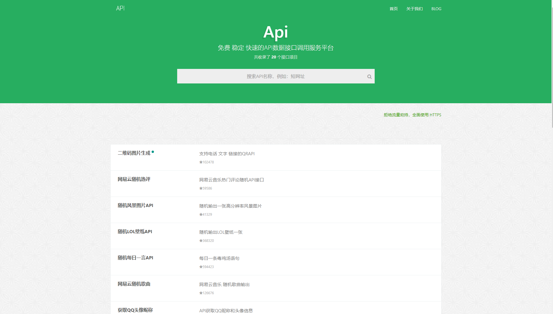Open the 关于我们 page
This screenshot has width=553, height=314.
pos(414,9)
